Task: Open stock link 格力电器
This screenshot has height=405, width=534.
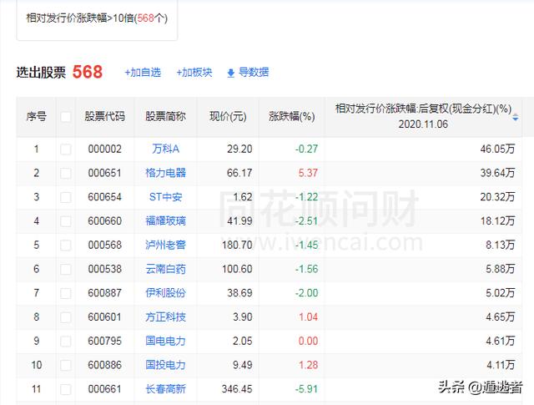Action: point(165,173)
